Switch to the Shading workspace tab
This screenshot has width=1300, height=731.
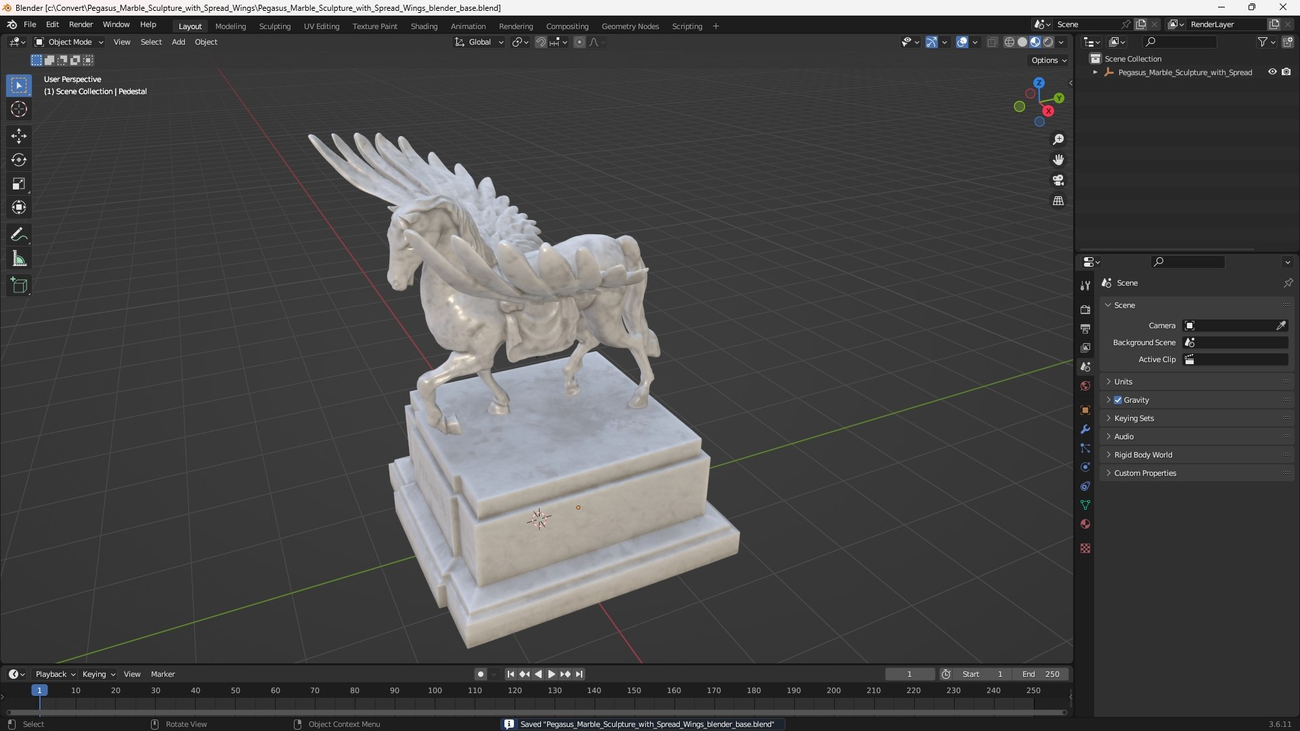click(424, 26)
